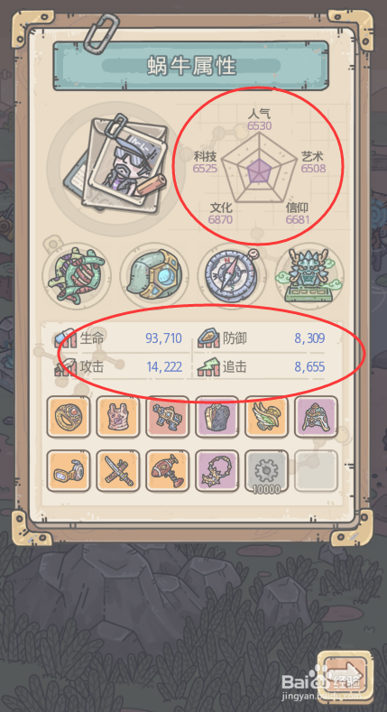Click the arrow button at bottom corner
Screen dimensions: 387x712
346,674
